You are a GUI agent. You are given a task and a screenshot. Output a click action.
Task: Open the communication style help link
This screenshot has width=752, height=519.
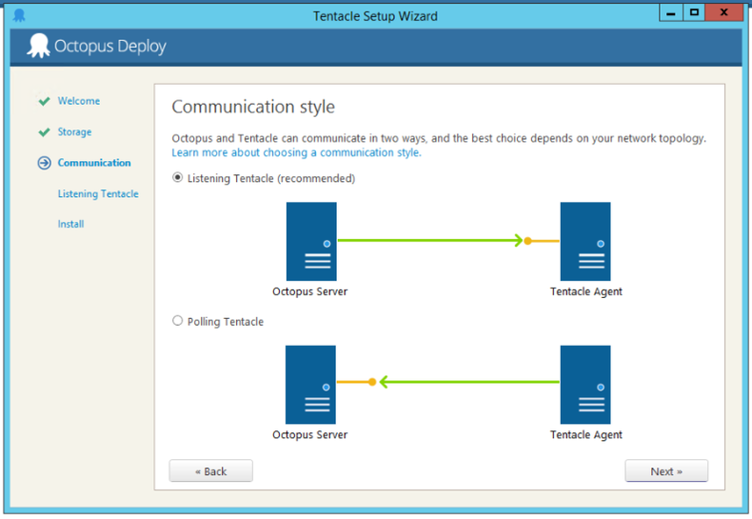[x=296, y=152]
